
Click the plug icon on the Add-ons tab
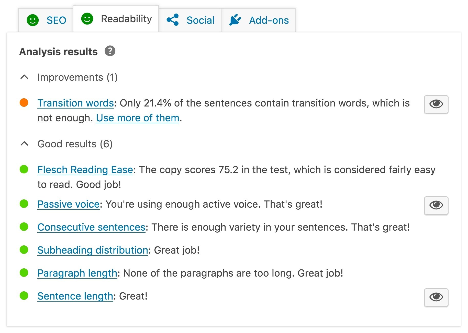(236, 19)
